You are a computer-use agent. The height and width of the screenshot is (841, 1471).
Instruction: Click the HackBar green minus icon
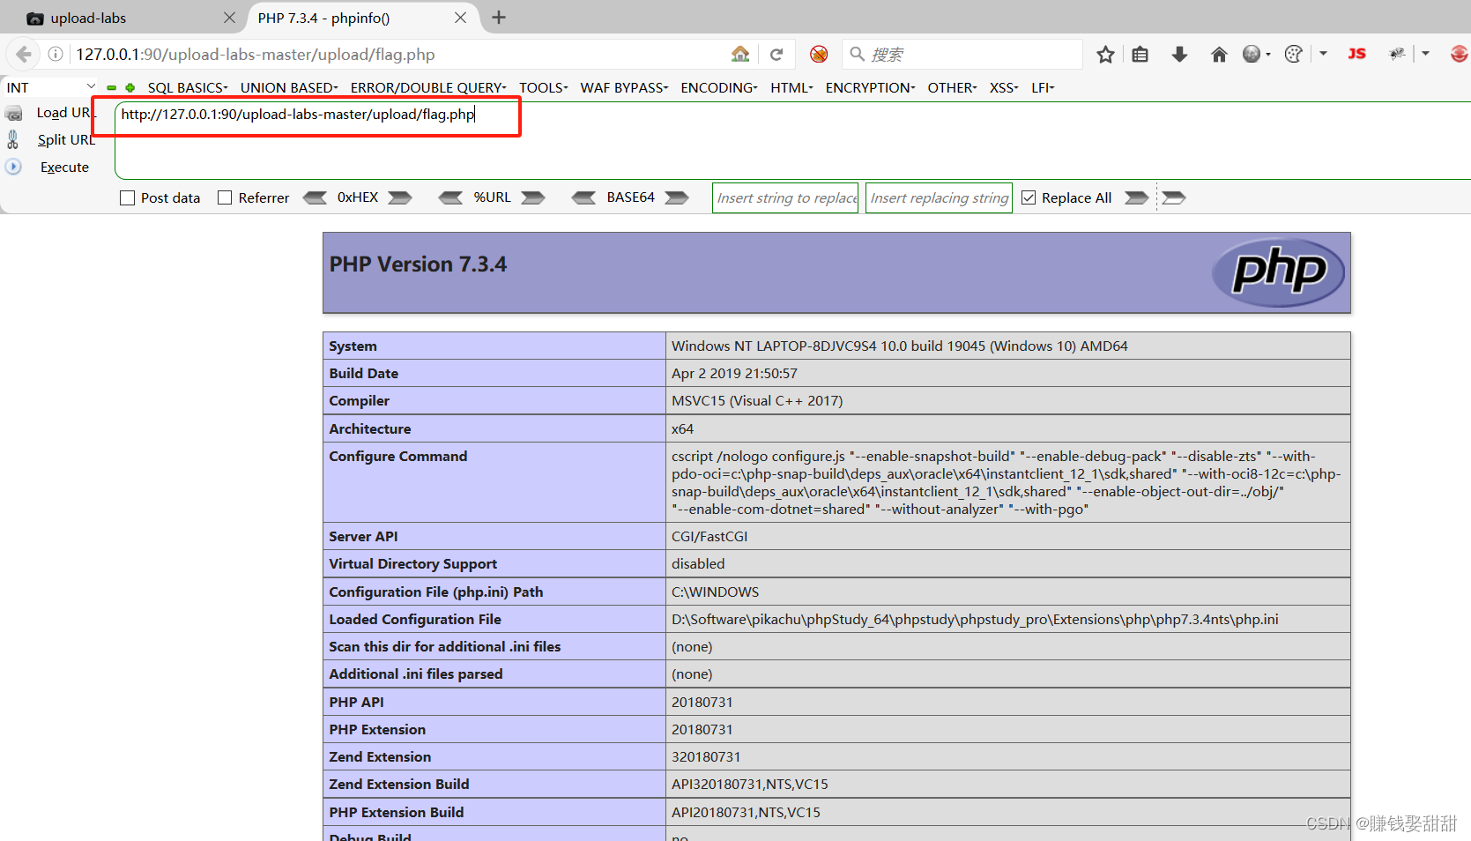(x=112, y=88)
